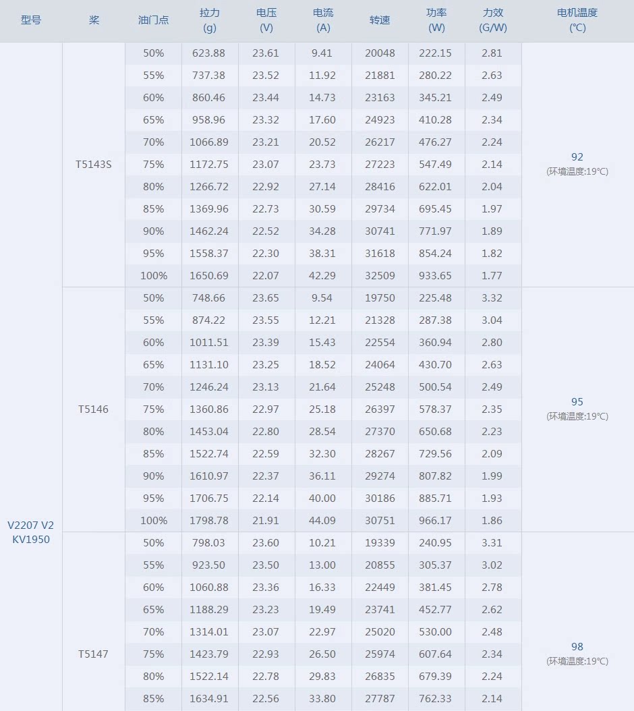
Task: Select the V2207 V2 KV1950 model cell
Action: click(x=31, y=532)
